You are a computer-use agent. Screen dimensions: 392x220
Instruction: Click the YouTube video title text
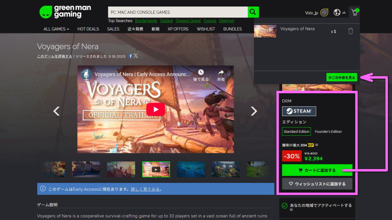(x=142, y=74)
